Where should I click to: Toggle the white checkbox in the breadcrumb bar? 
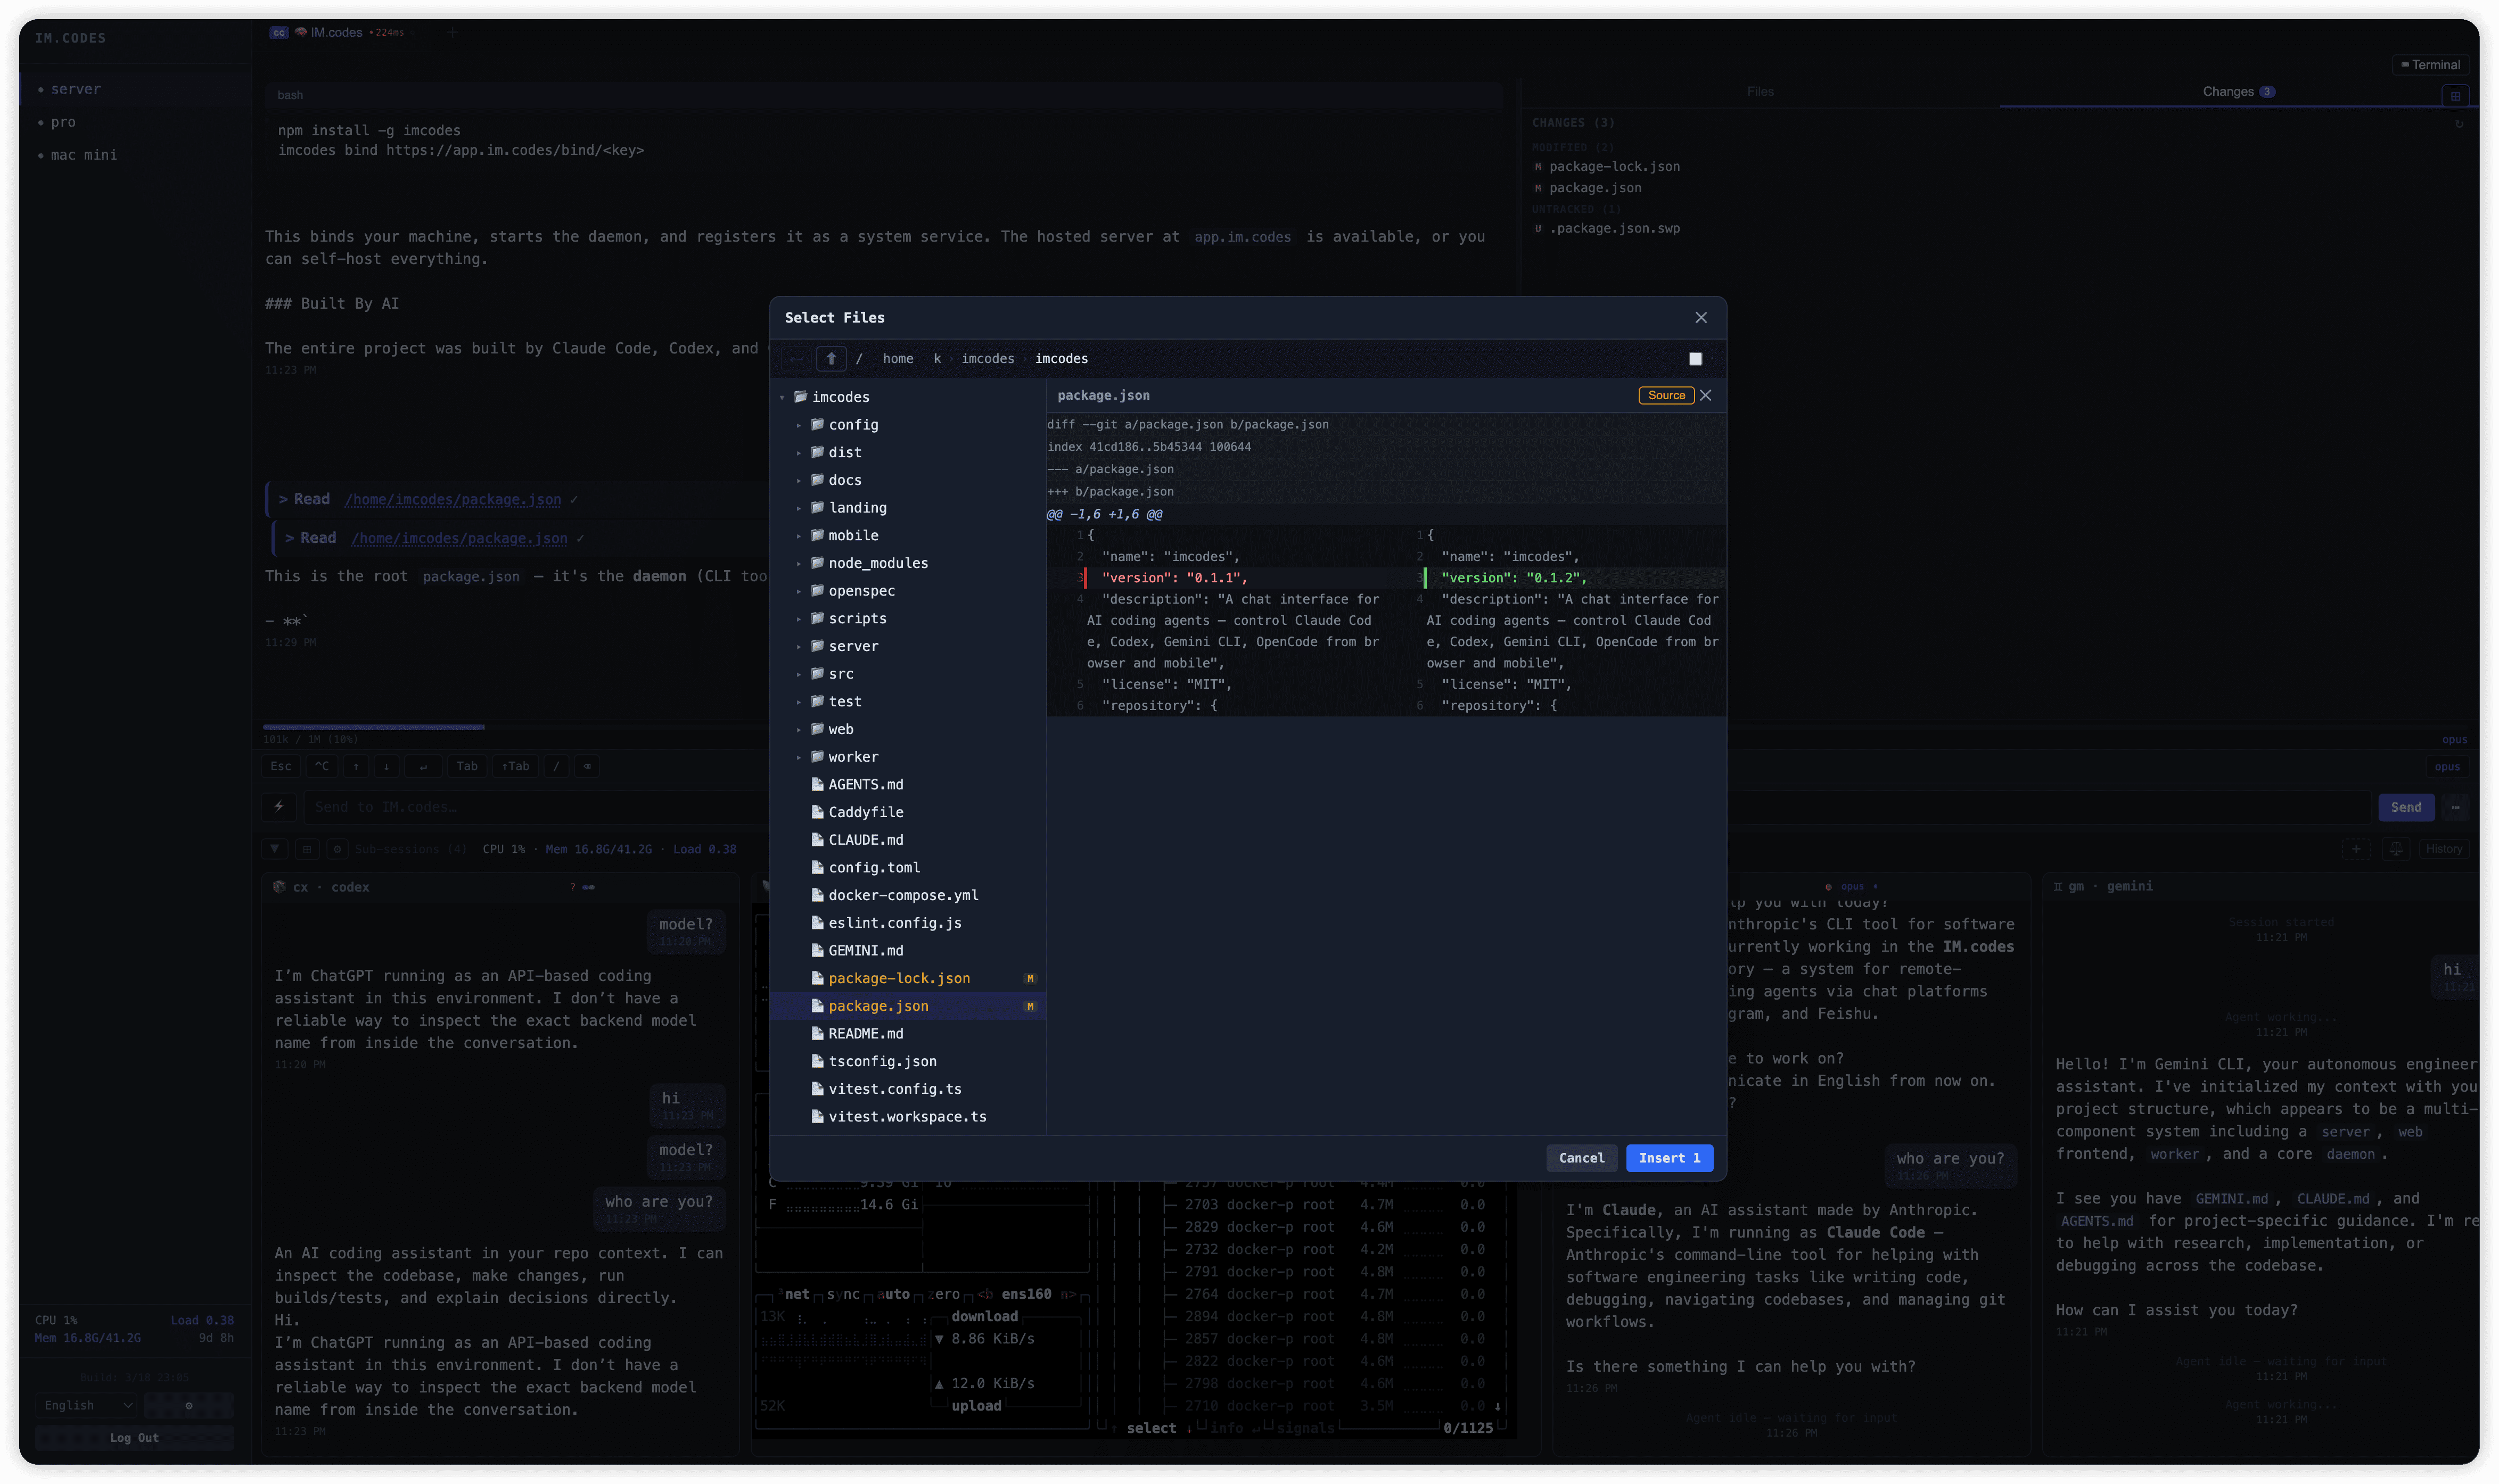pos(1695,359)
